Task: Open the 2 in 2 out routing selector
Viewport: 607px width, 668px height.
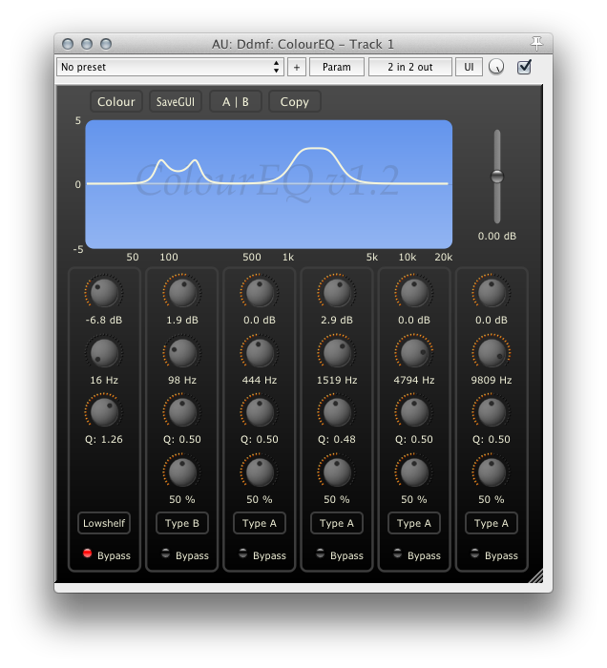Action: pyautogui.click(x=409, y=67)
